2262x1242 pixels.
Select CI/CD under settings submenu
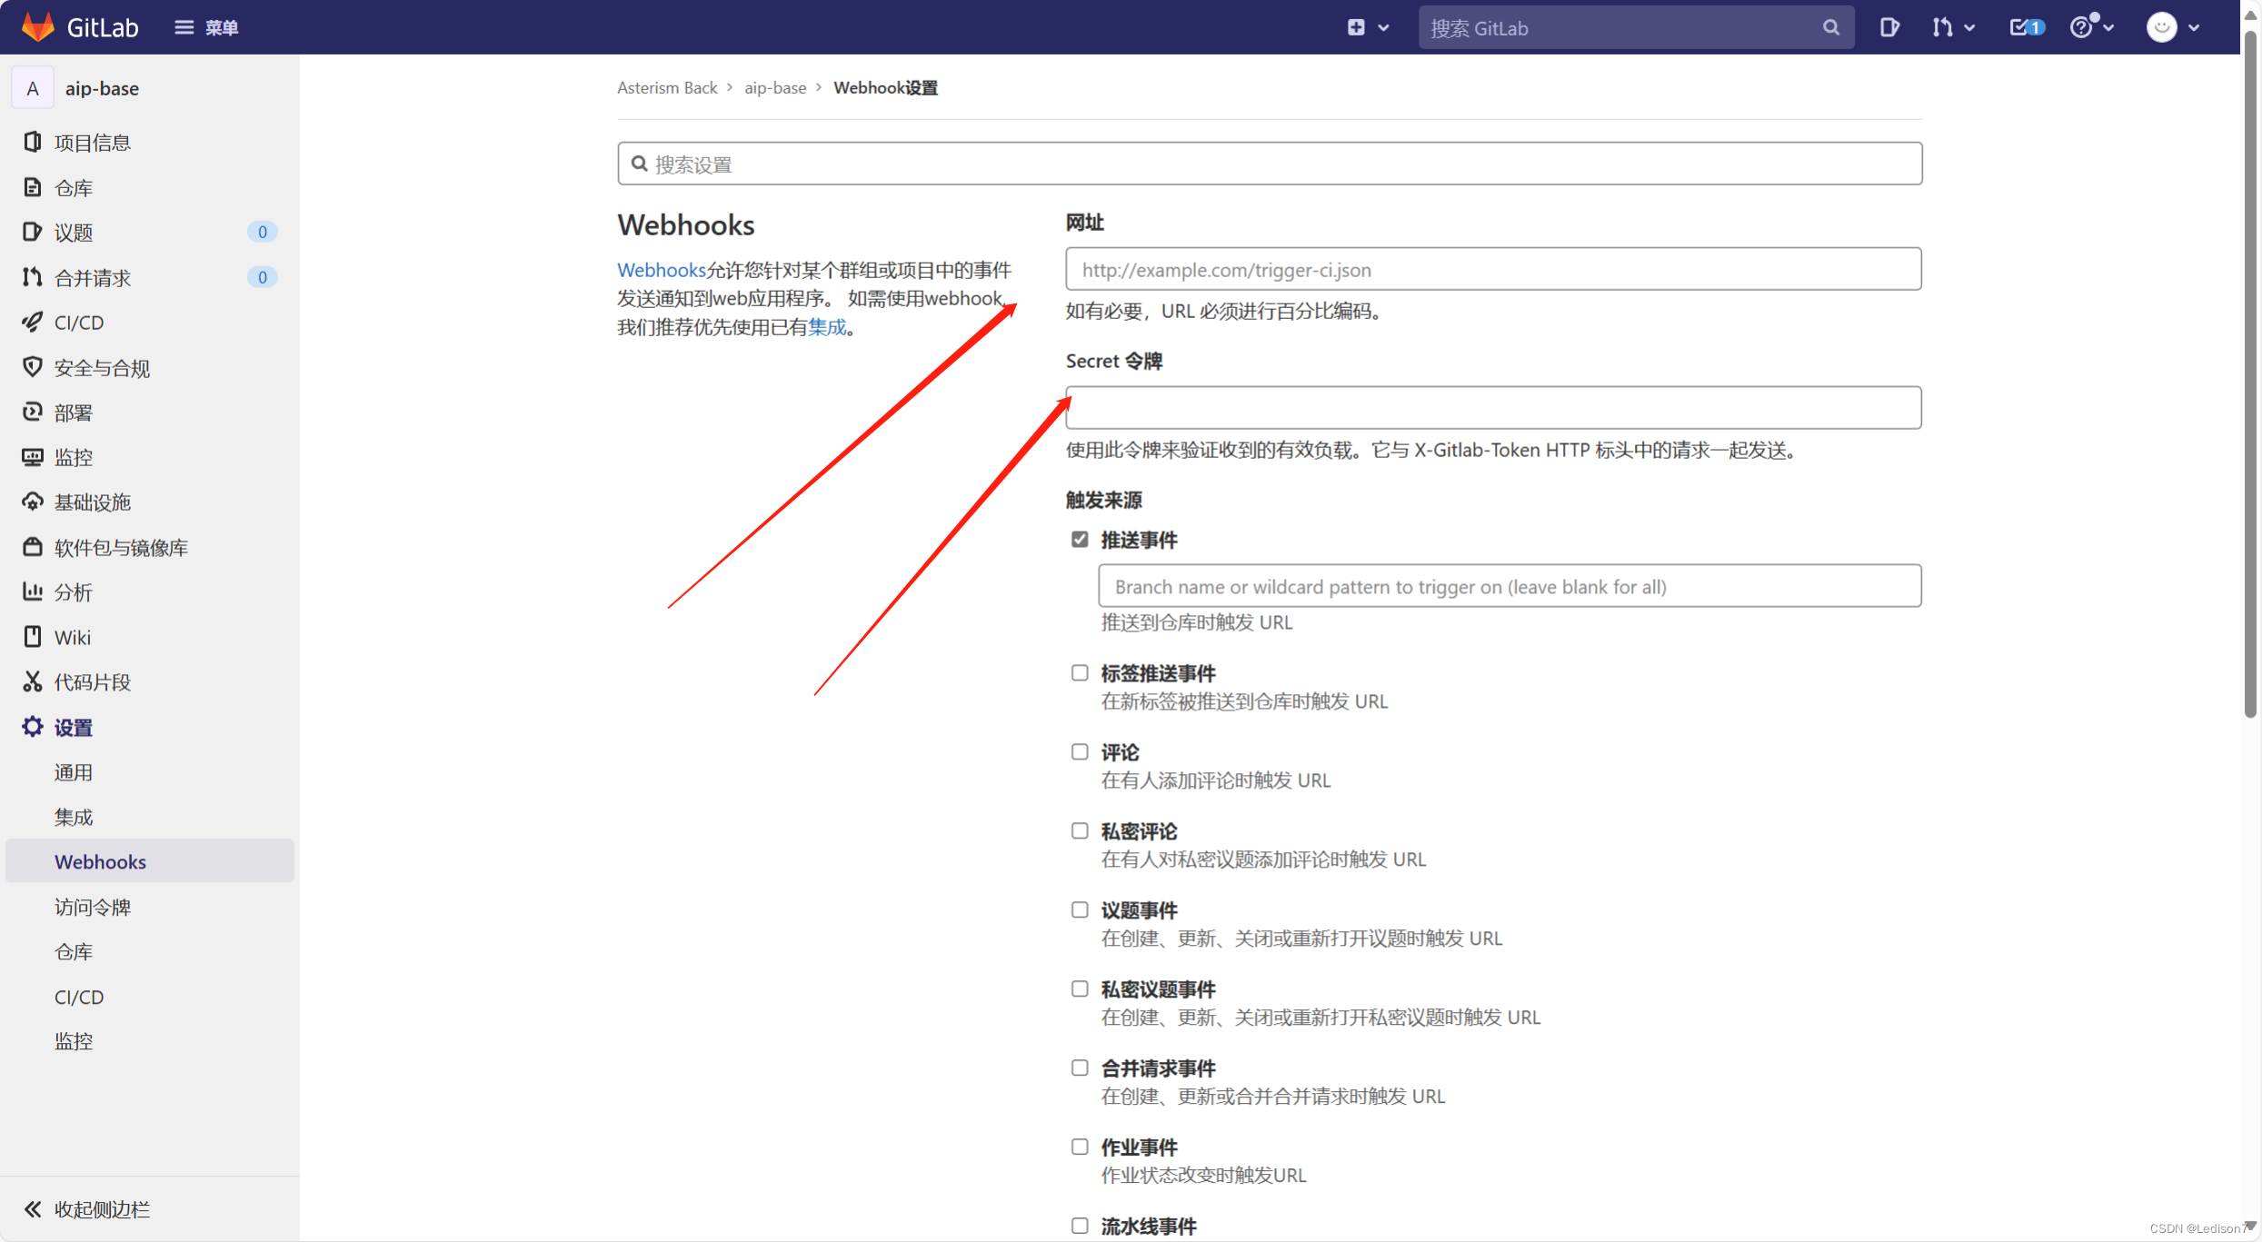pos(79,997)
